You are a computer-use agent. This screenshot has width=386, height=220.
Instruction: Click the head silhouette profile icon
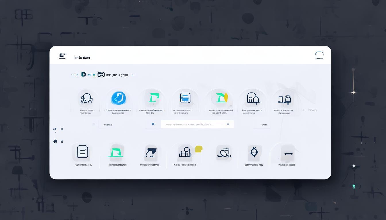point(86,99)
